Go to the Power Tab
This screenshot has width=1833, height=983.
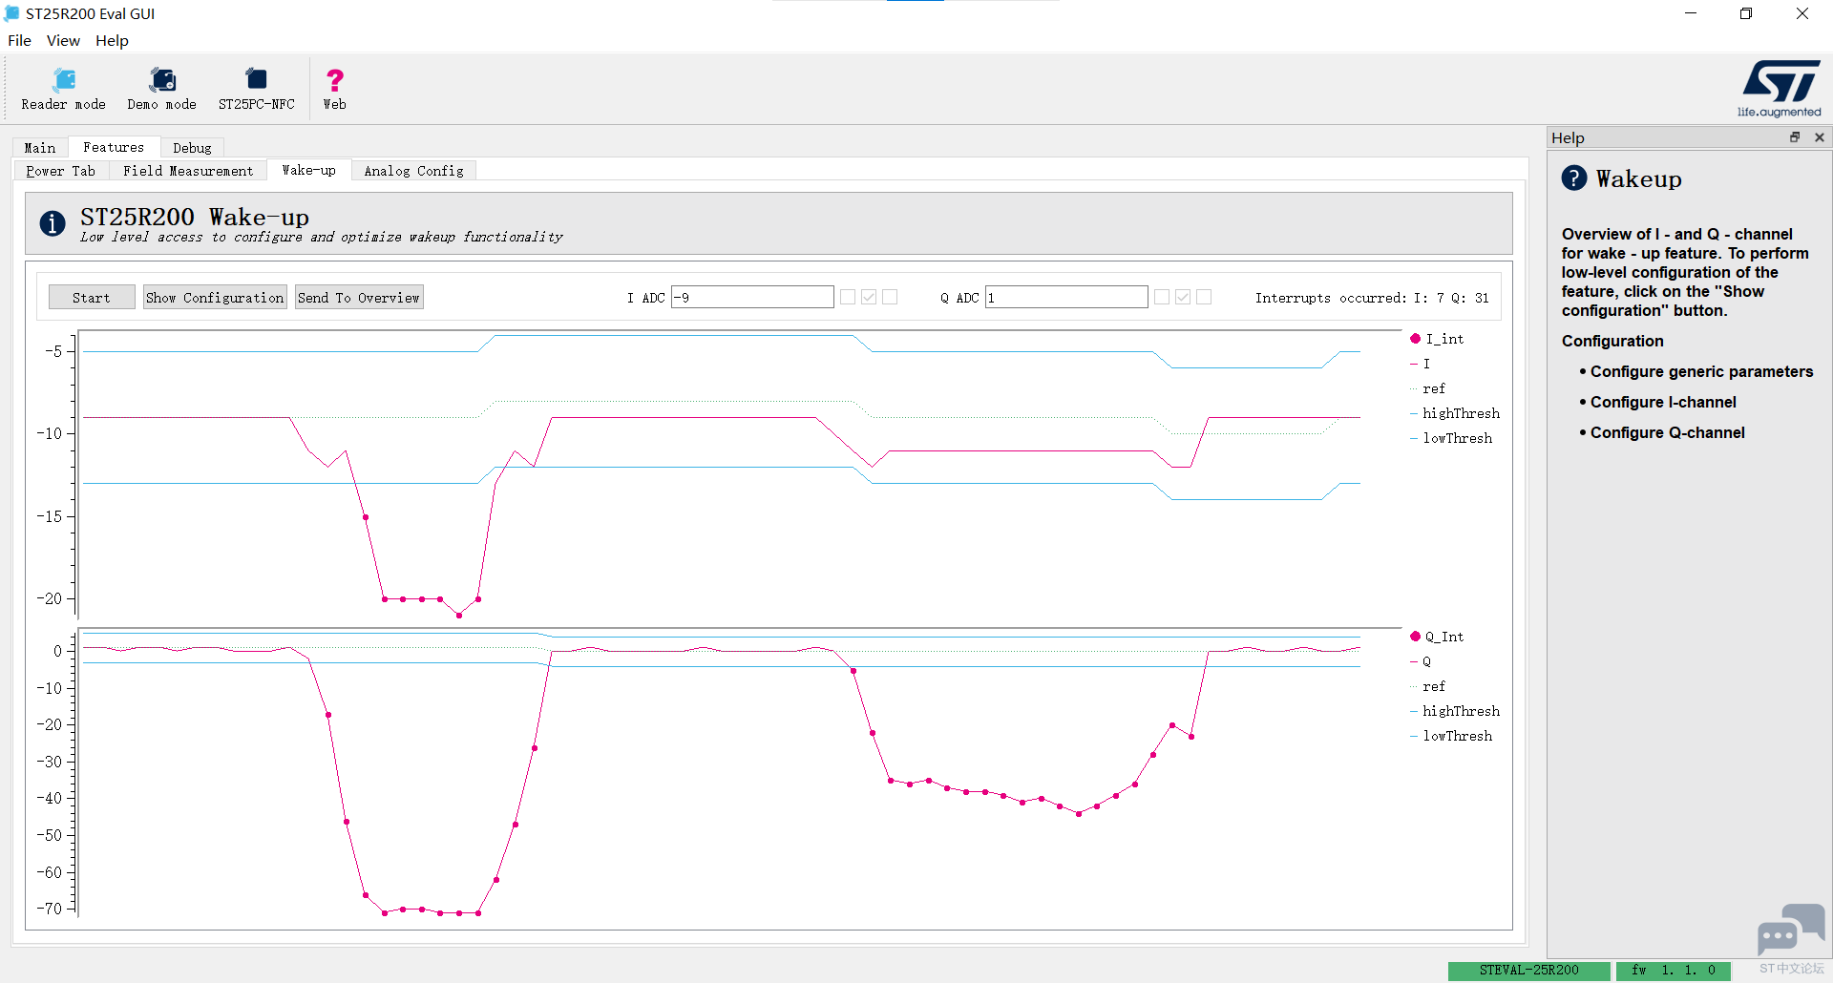[61, 171]
